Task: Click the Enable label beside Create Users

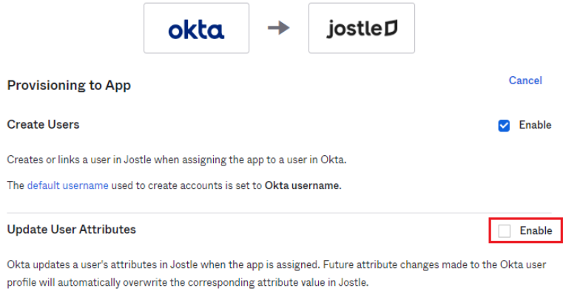Action: [535, 125]
